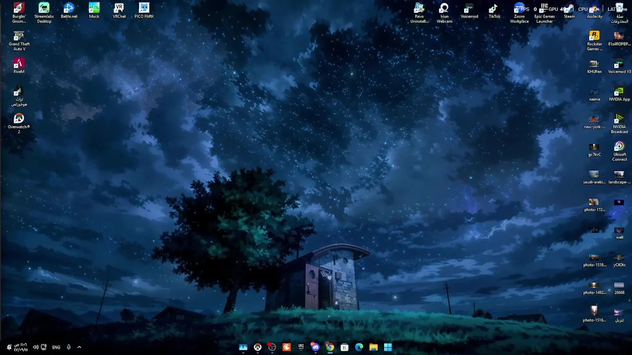632x355 pixels.
Task: Select the Battle.net desktop shortcut
Action: [69, 11]
